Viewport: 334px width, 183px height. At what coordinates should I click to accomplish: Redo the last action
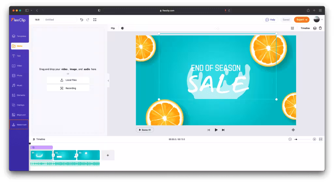[x=87, y=20]
